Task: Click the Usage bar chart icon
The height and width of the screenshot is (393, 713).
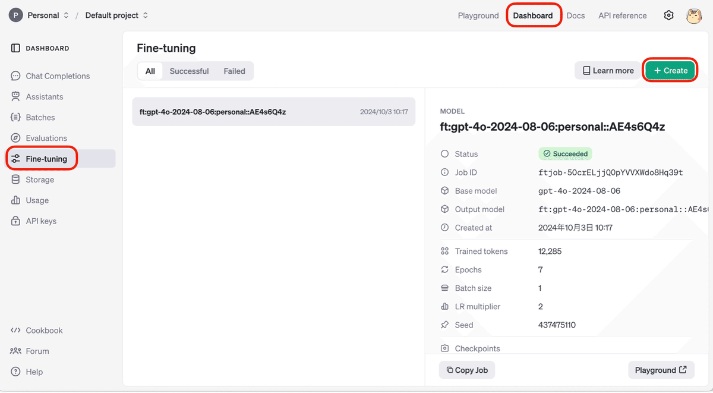Action: pyautogui.click(x=15, y=200)
